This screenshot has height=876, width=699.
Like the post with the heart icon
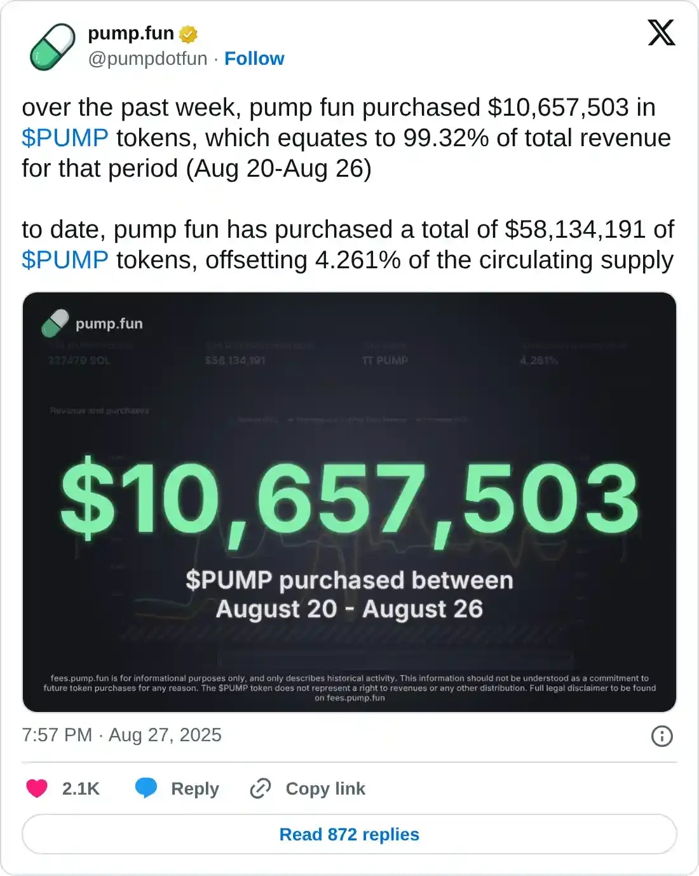[x=37, y=788]
